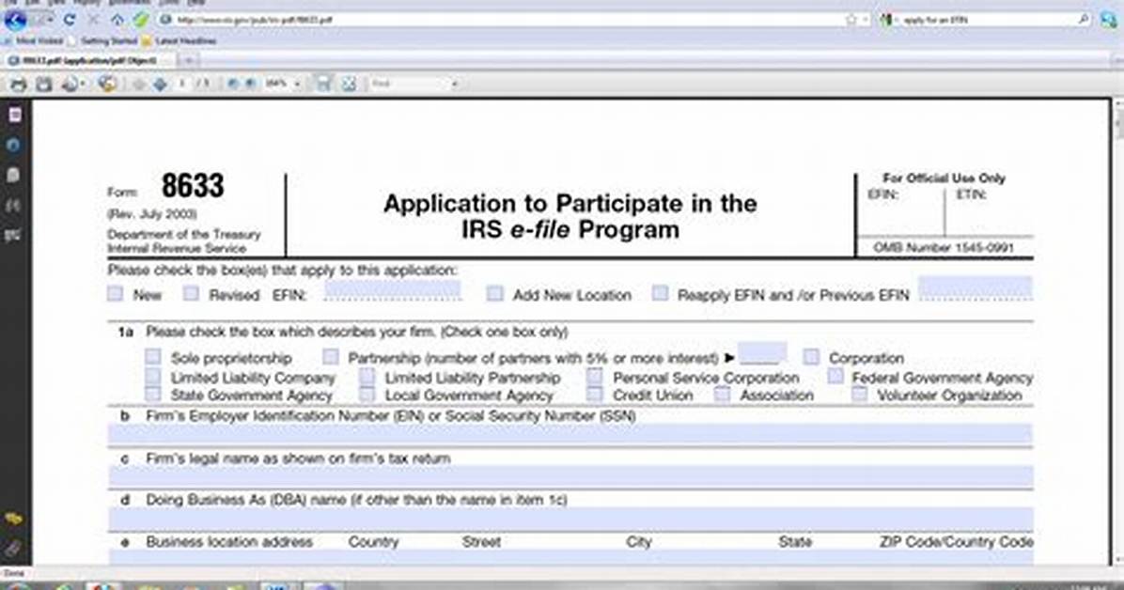
Task: Go to previous page in PDF toolbar
Action: pos(139,84)
